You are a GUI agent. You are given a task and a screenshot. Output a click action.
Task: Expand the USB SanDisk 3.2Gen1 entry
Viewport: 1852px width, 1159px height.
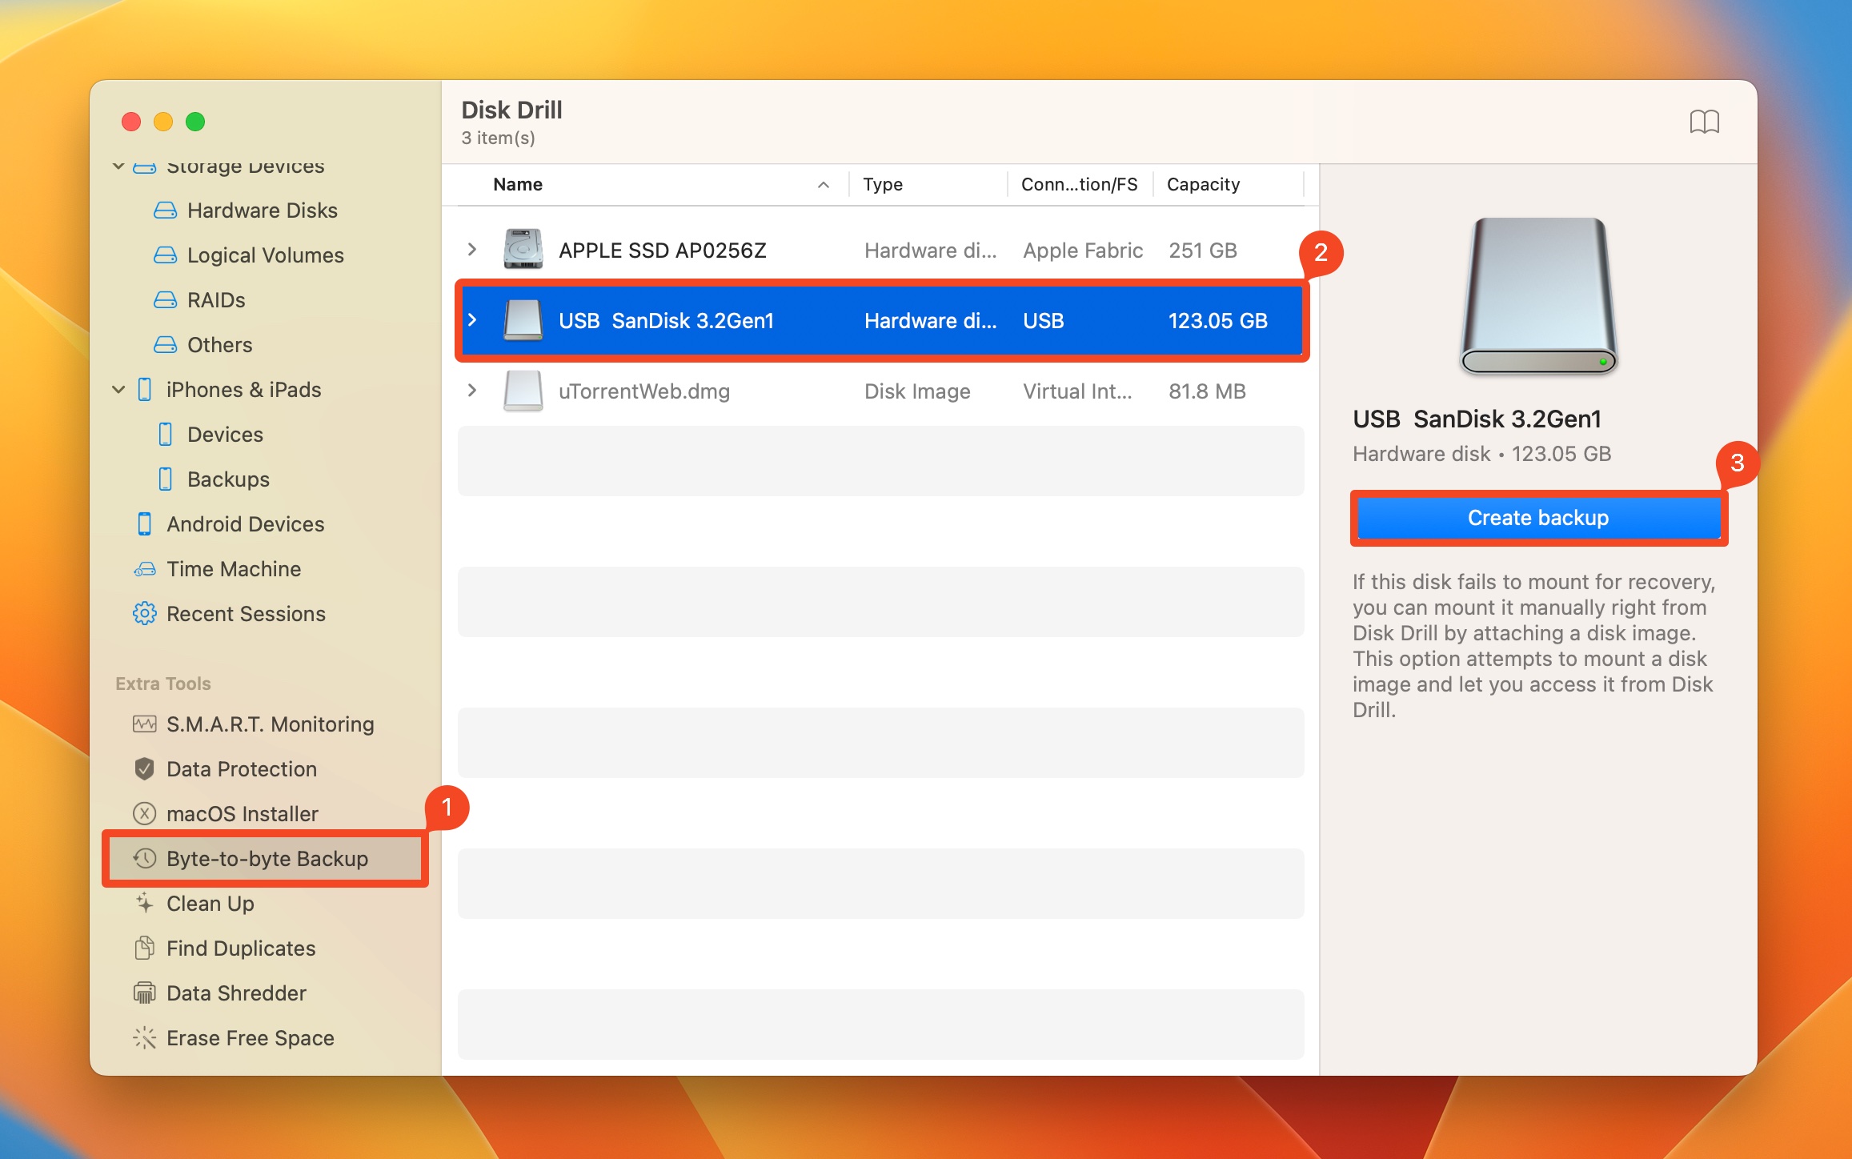tap(473, 319)
